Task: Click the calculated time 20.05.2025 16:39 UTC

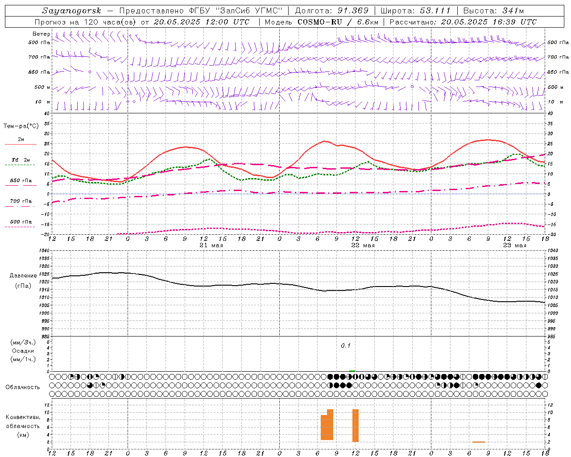Action: click(489, 22)
